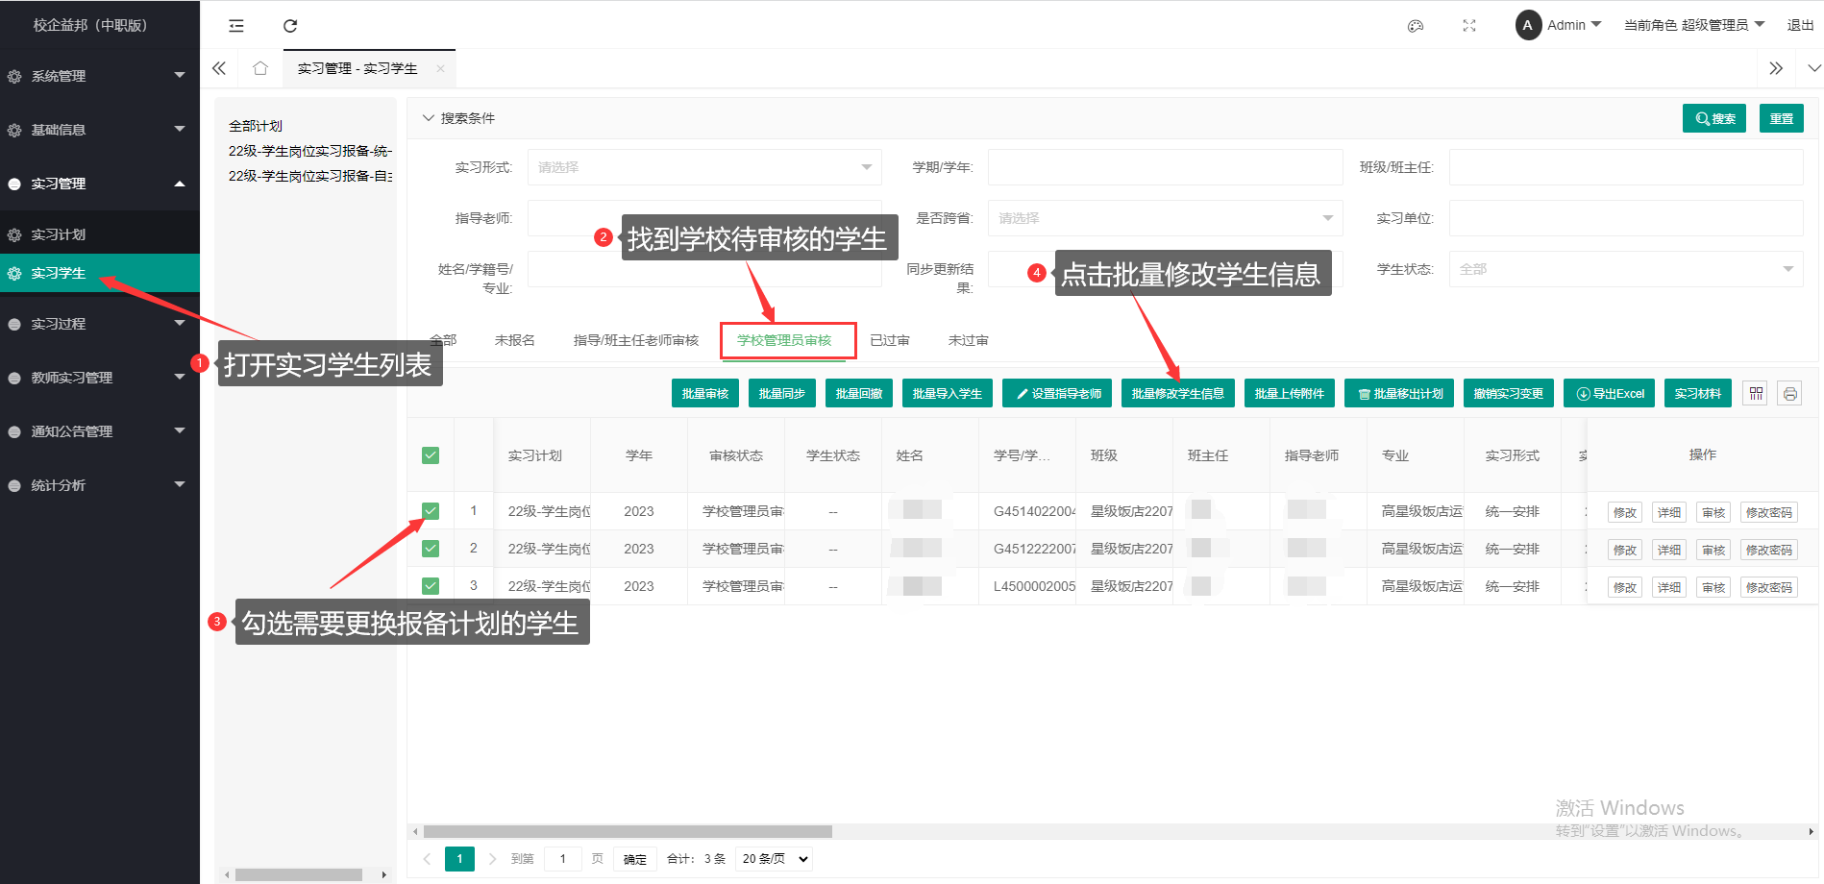
Task: Open the 实习形式 dropdown
Action: (703, 167)
